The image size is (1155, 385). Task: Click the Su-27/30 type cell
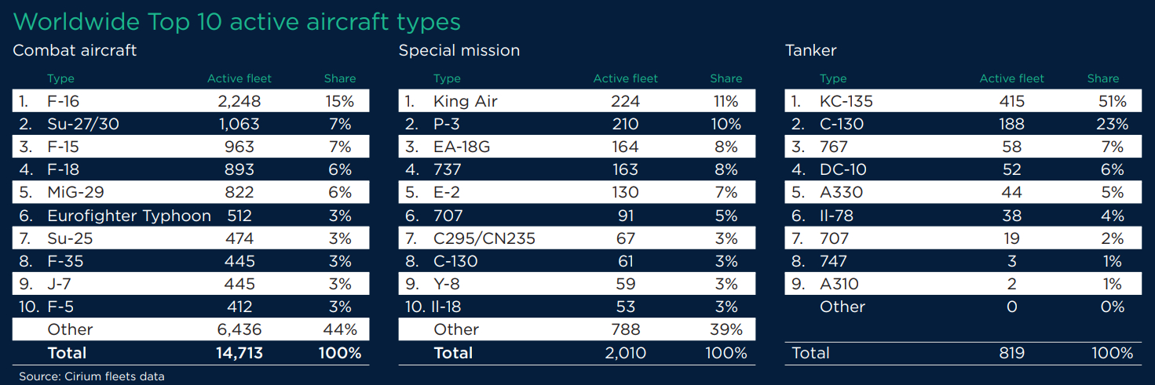coord(83,124)
